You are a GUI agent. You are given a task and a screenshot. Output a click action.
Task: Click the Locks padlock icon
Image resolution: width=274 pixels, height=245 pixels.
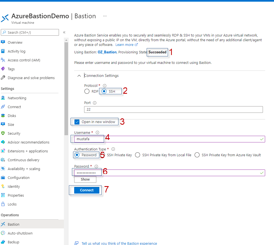click(3, 204)
